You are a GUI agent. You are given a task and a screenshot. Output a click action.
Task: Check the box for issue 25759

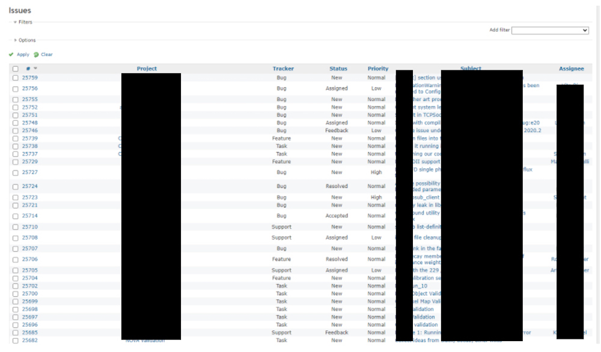click(16, 78)
